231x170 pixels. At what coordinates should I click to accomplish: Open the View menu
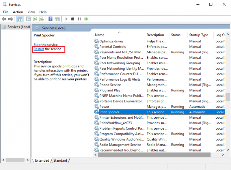[31, 12]
